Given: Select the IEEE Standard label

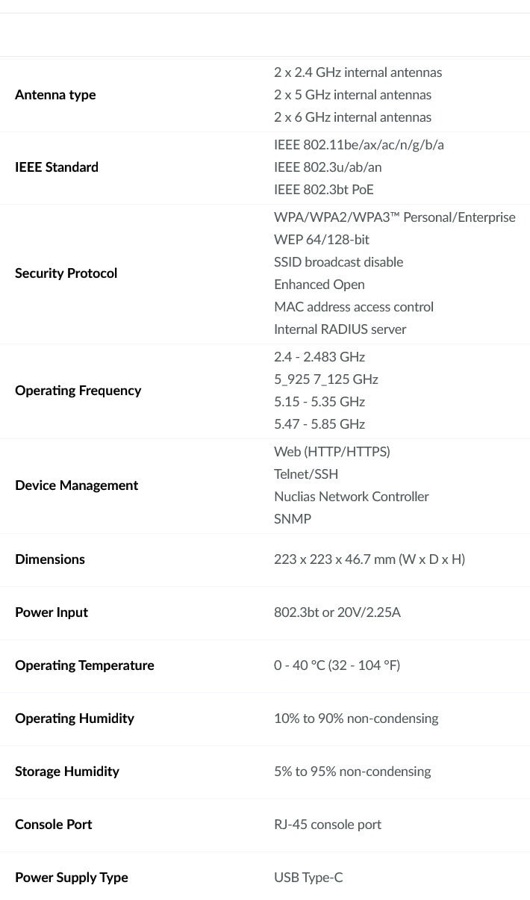Looking at the screenshot, I should click(57, 167).
